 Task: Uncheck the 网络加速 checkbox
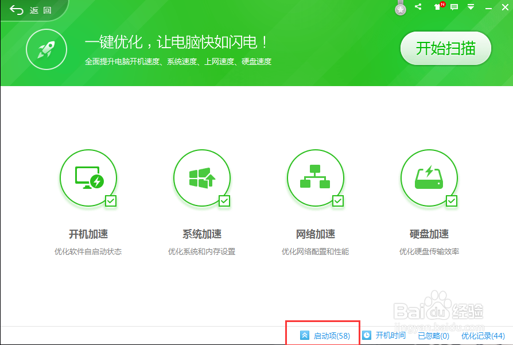(x=337, y=201)
